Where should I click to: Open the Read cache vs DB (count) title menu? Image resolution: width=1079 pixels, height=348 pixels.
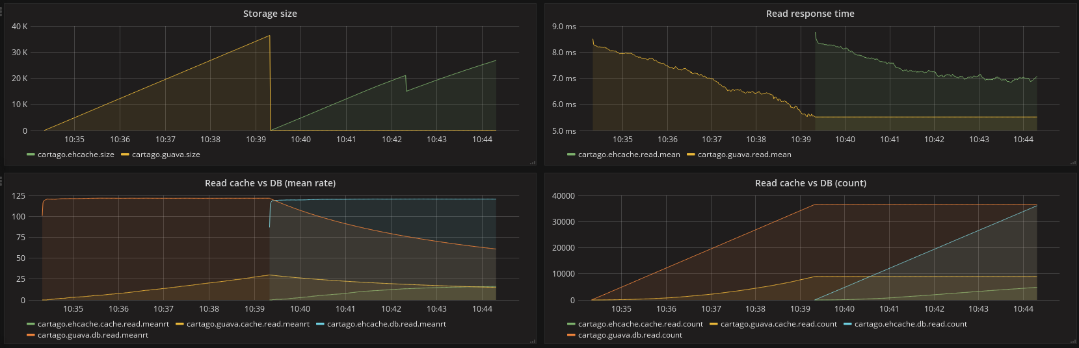(x=810, y=183)
